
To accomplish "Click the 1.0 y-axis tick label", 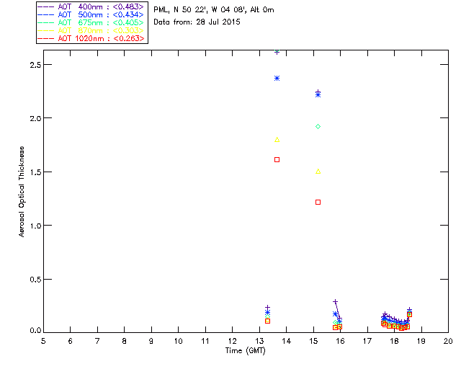I will pos(35,226).
